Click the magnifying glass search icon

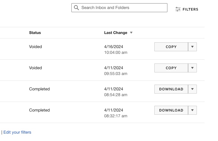pos(76,8)
